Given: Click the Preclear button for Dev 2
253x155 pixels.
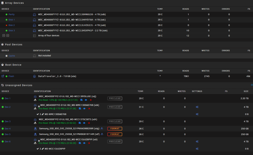Looking at the screenshot, I should (x=115, y=107).
